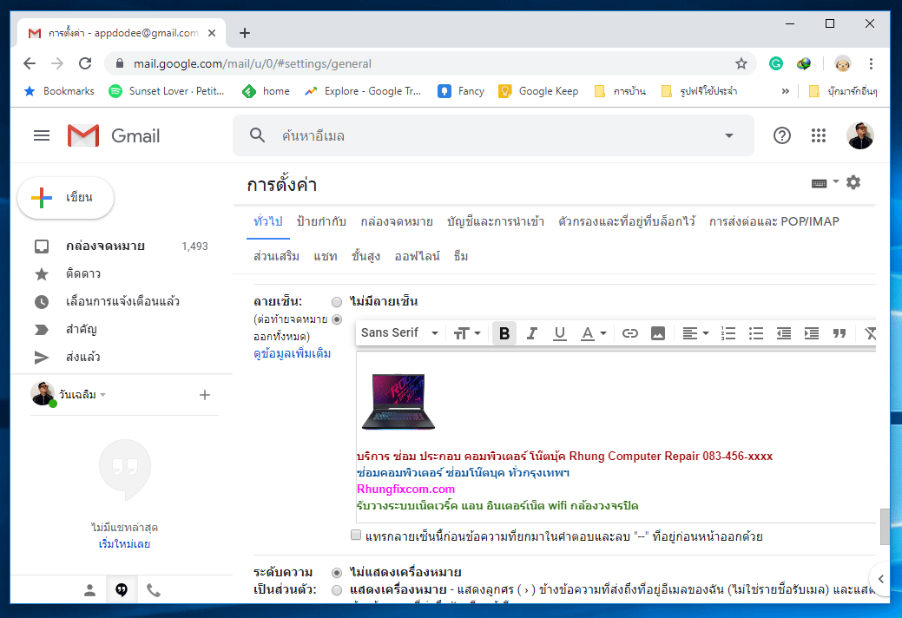Image resolution: width=902 pixels, height=618 pixels.
Task: Select ไม่แสดงเครื่องหมาย radio option
Action: coord(337,573)
